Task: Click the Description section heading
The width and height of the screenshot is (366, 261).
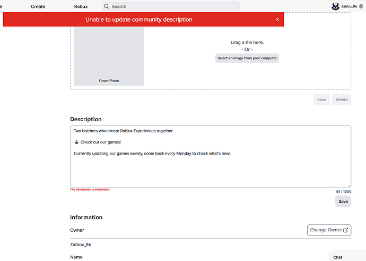Action: [x=85, y=119]
